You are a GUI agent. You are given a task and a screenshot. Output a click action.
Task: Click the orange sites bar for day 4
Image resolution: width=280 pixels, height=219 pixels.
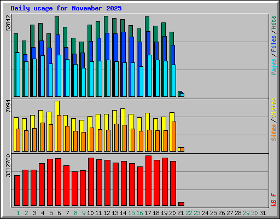[x=43, y=137]
